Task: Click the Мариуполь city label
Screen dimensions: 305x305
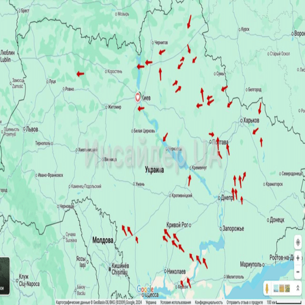Action: click(x=251, y=264)
